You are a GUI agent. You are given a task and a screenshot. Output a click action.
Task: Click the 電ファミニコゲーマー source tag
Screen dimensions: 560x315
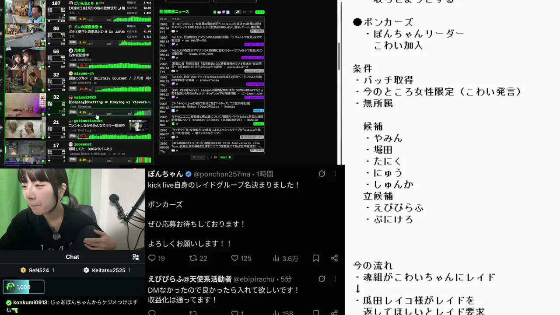252,137
